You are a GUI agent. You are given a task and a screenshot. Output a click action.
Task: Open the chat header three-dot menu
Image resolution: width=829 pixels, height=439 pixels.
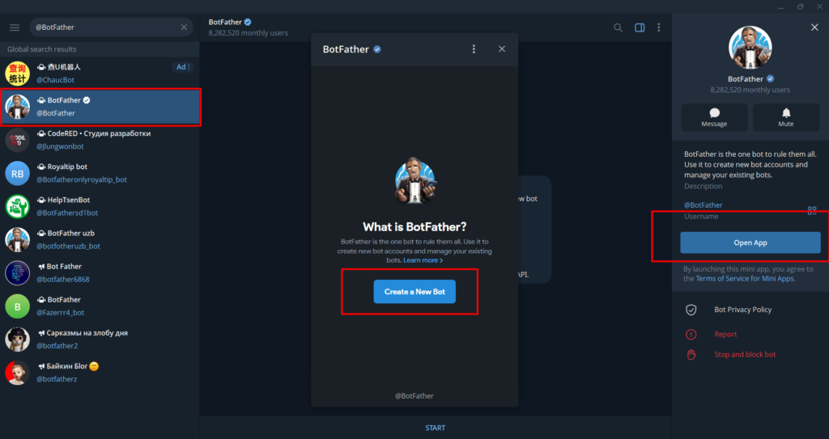[x=659, y=27]
